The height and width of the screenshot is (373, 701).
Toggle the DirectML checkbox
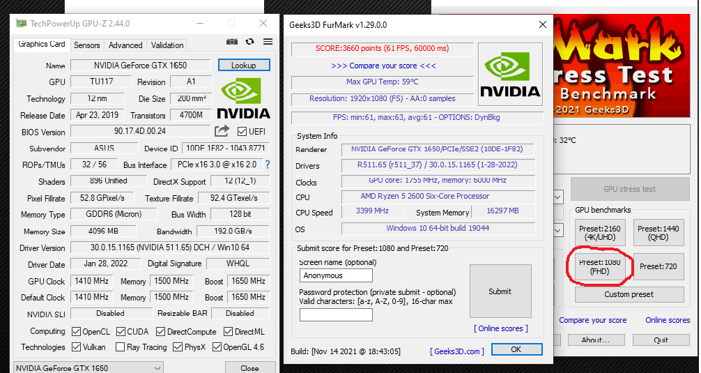pyautogui.click(x=228, y=331)
